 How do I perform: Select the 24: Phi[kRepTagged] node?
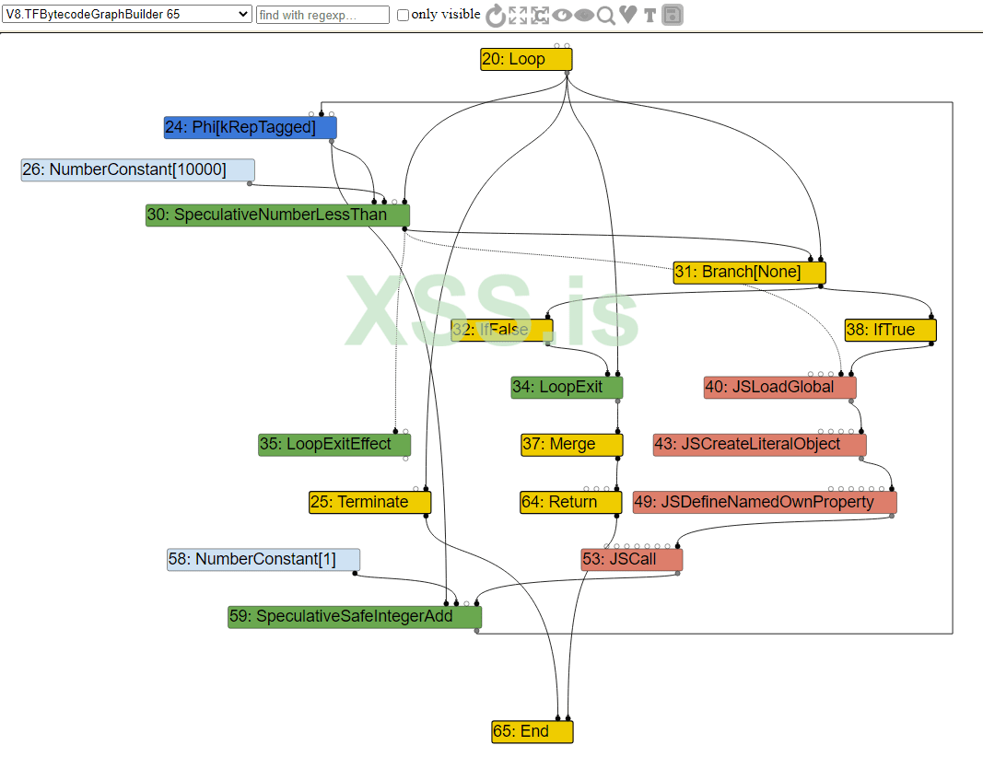click(251, 128)
